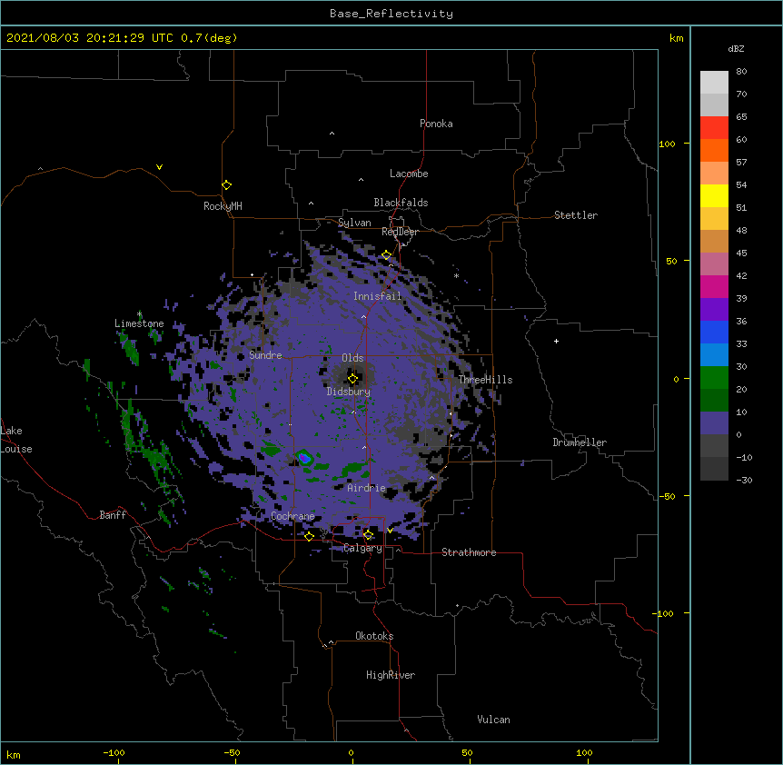Select the light blue 30–33 dBZ swatch

(714, 355)
